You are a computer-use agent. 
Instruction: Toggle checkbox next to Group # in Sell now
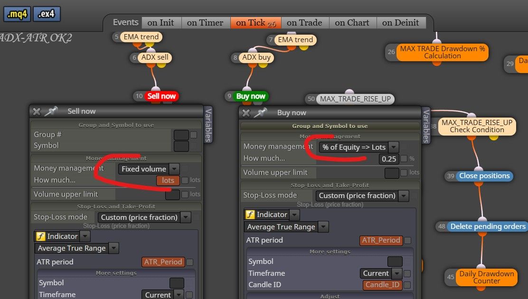click(x=193, y=135)
